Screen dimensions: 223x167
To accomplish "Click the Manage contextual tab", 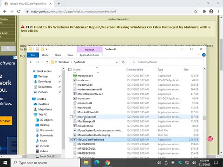I will pyautogui.click(x=89, y=50).
